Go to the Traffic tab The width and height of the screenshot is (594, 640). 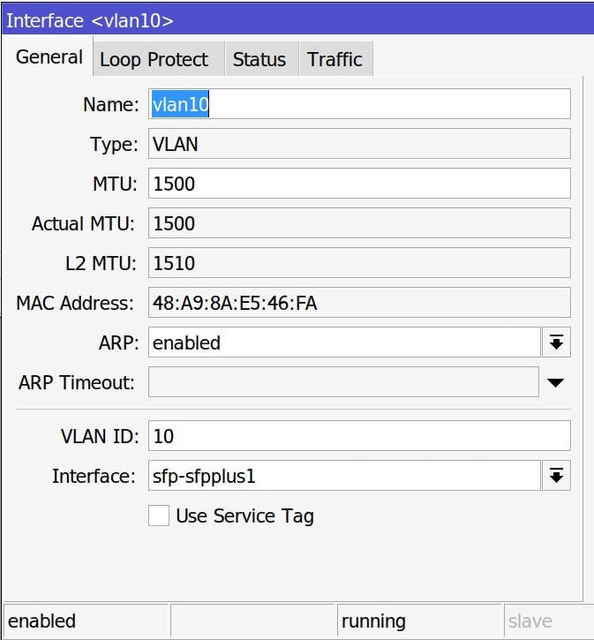pyautogui.click(x=335, y=59)
